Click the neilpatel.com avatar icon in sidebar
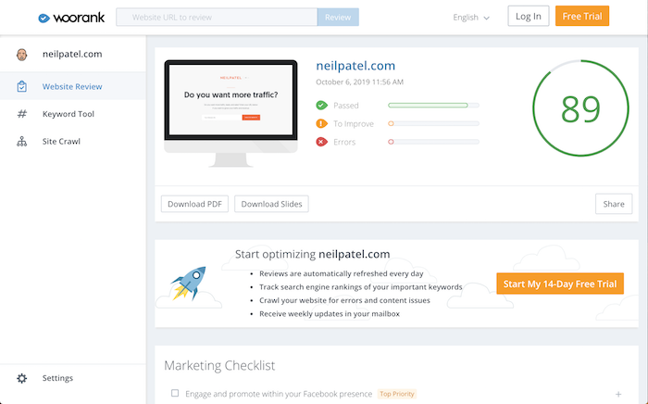648x404 pixels. 22,54
